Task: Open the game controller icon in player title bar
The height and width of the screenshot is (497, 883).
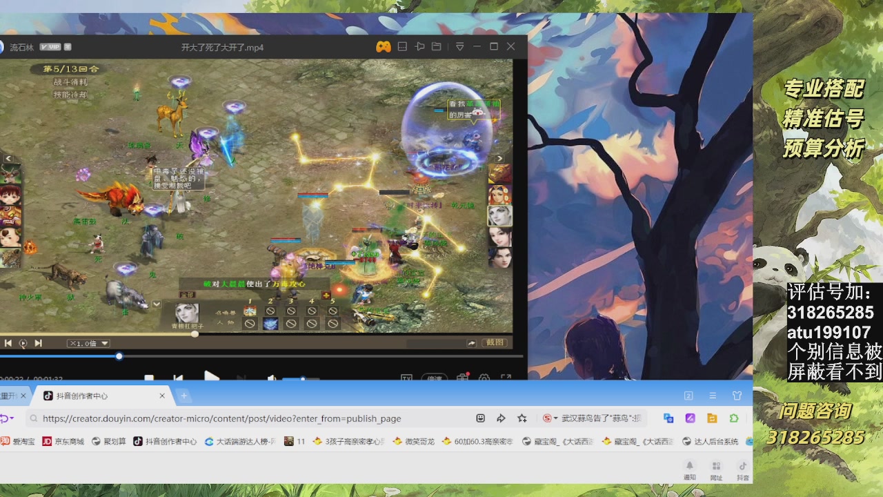Action: [383, 46]
